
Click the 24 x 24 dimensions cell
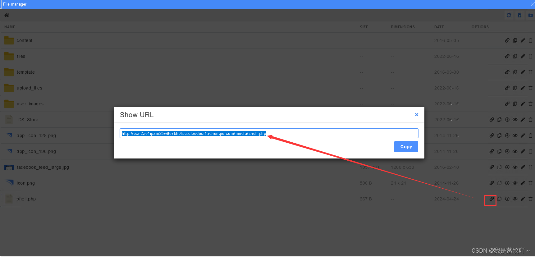398,183
